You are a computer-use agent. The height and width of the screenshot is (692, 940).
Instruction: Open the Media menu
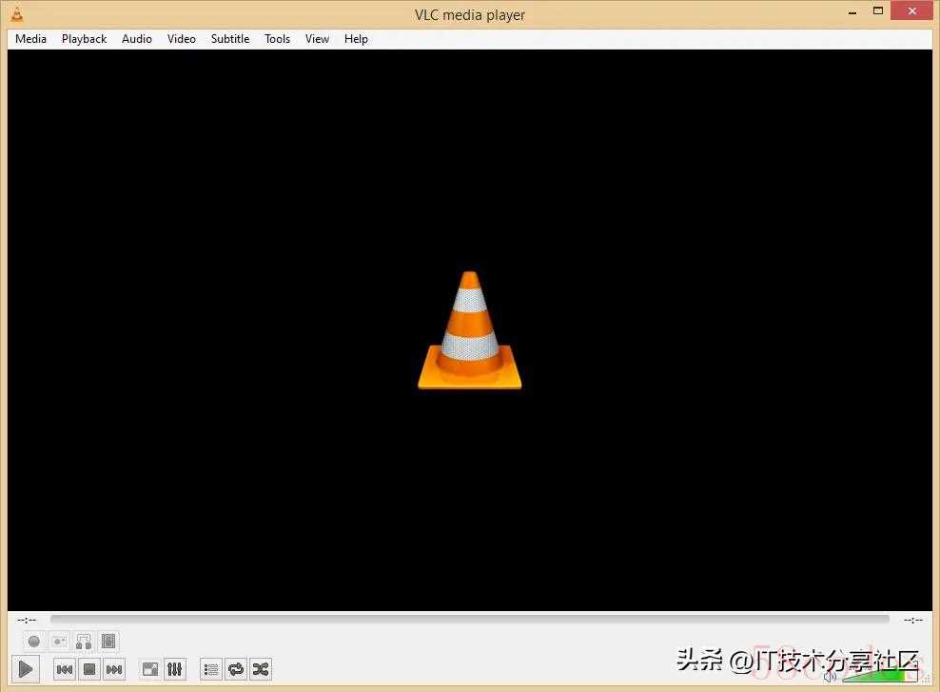tap(30, 39)
